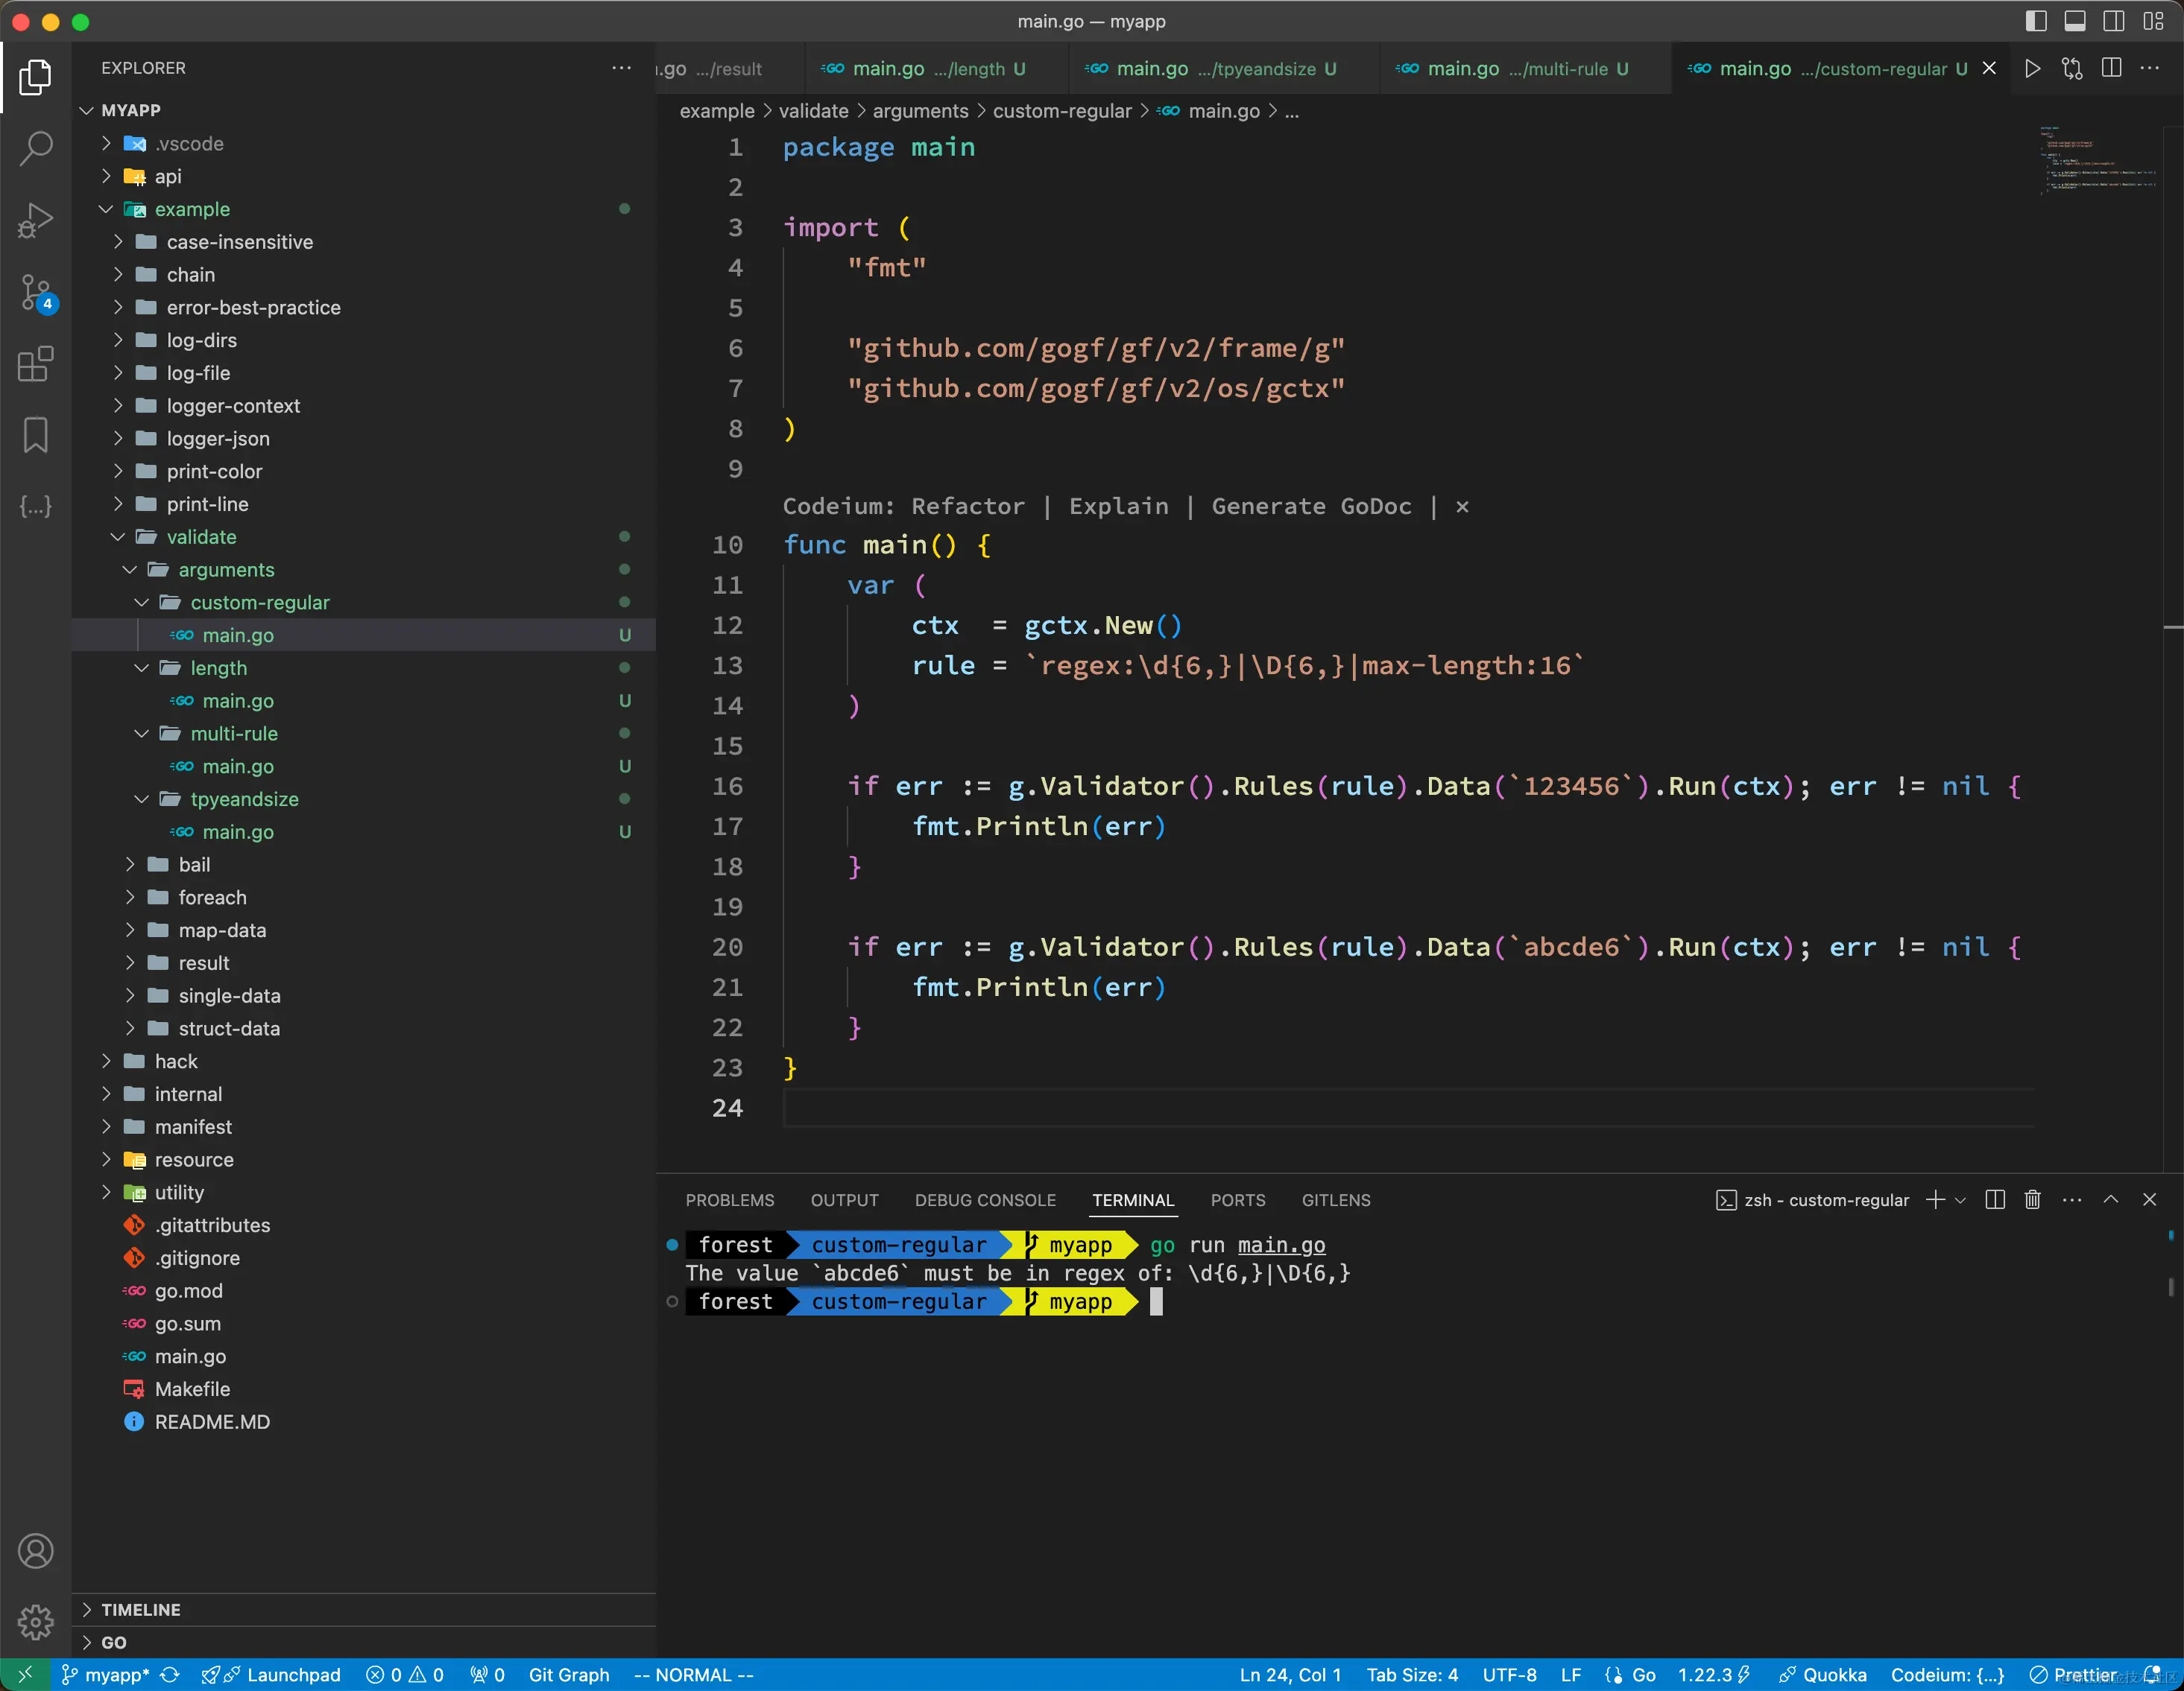The height and width of the screenshot is (1691, 2184).
Task: Click the compare changes icon in editor toolbar
Action: tap(2072, 68)
